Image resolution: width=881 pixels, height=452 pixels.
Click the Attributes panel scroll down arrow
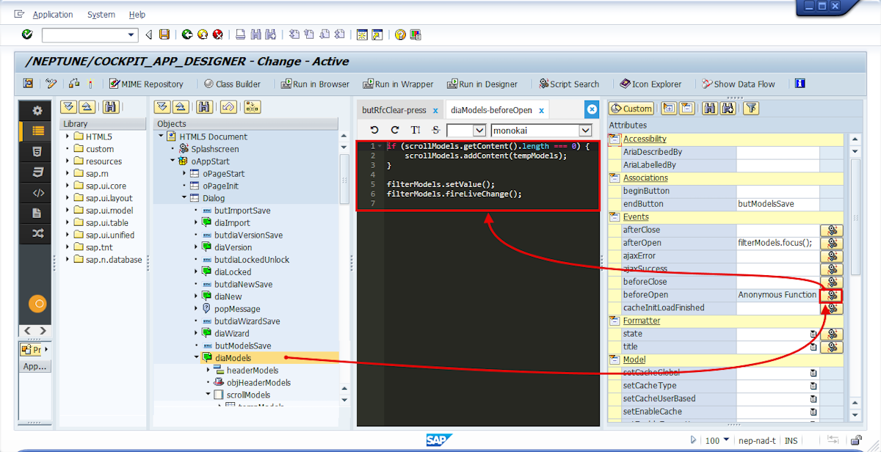click(854, 415)
